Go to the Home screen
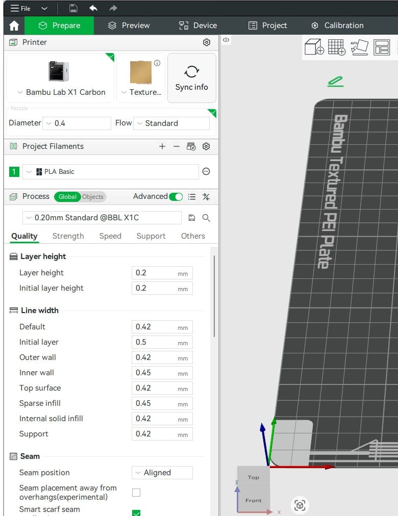Viewport: 398px width, 516px height. point(14,25)
